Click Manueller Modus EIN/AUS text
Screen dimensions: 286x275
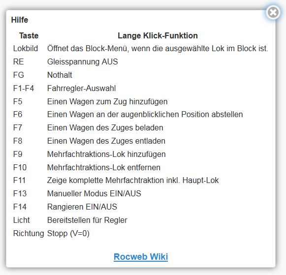(94, 193)
